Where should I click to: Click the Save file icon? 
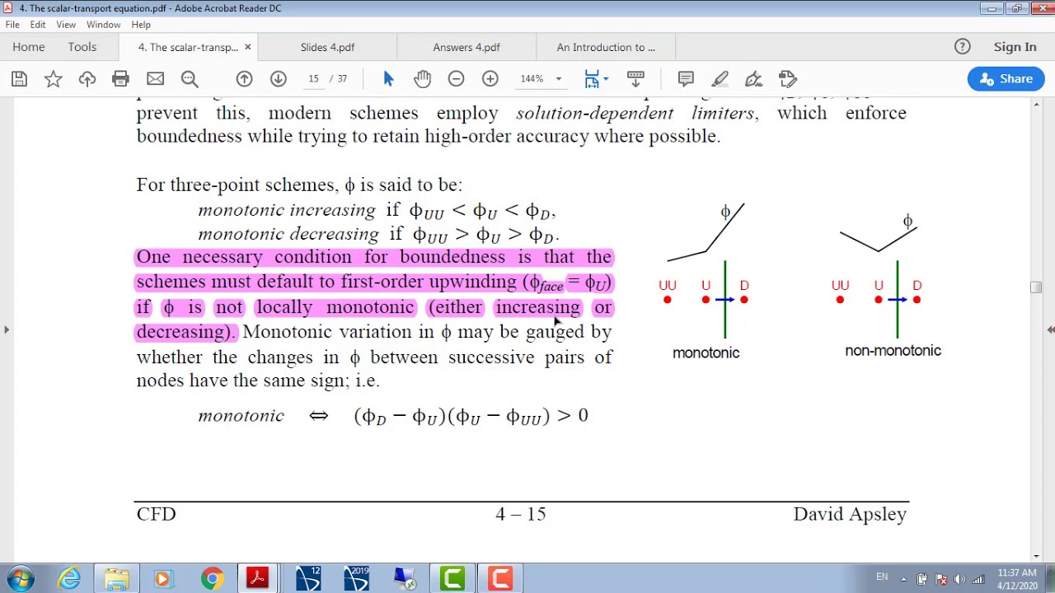pos(20,79)
